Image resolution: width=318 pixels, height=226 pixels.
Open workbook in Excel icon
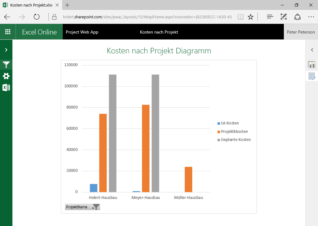pos(6,88)
